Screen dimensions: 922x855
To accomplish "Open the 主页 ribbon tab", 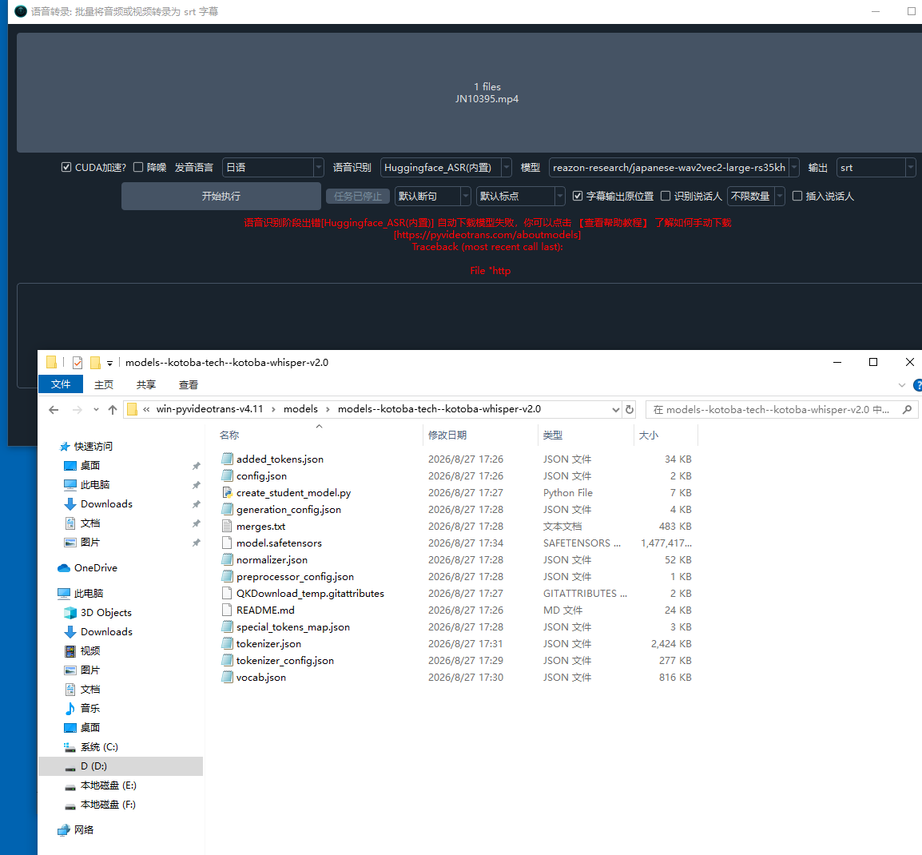I will (x=104, y=384).
